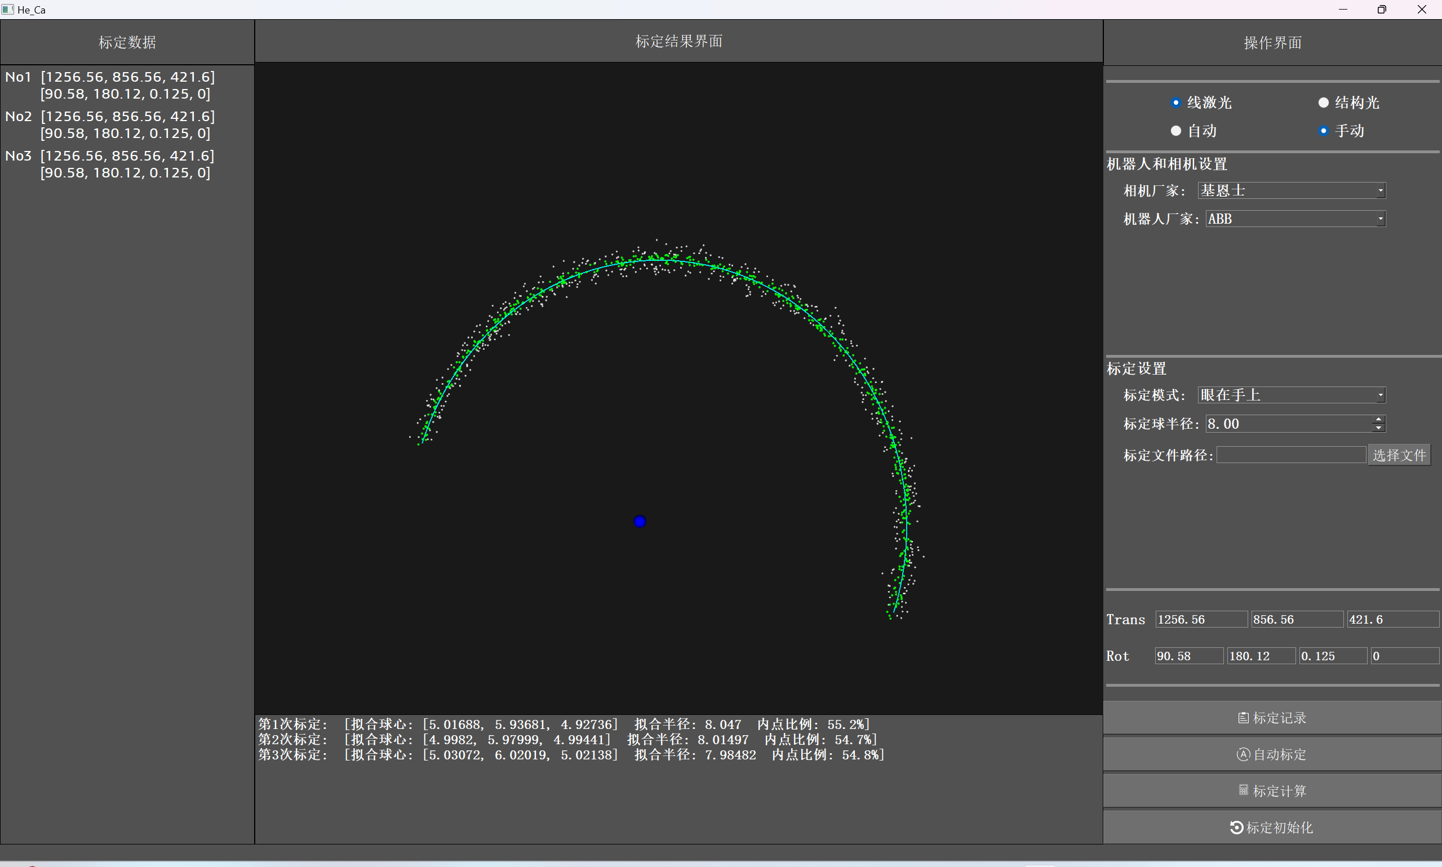Expand 标定模式 dropdown 眼在手上

[1291, 395]
